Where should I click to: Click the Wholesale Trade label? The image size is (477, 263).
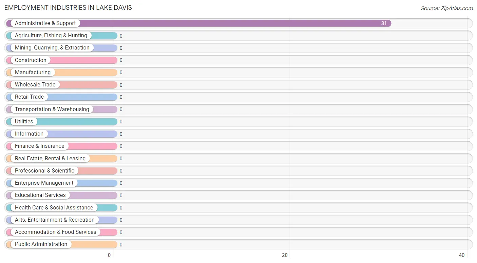[35, 85]
